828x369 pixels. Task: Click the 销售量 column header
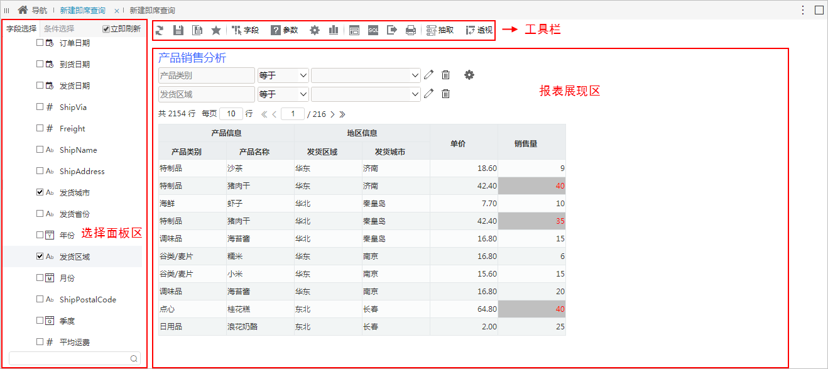click(531, 142)
